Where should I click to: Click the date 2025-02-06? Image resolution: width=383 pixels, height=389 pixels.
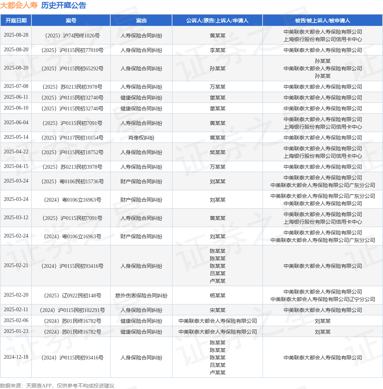click(x=16, y=321)
